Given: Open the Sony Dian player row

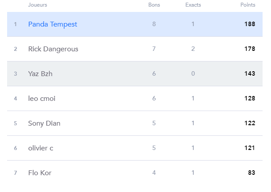Looking at the screenshot, I should point(44,123).
